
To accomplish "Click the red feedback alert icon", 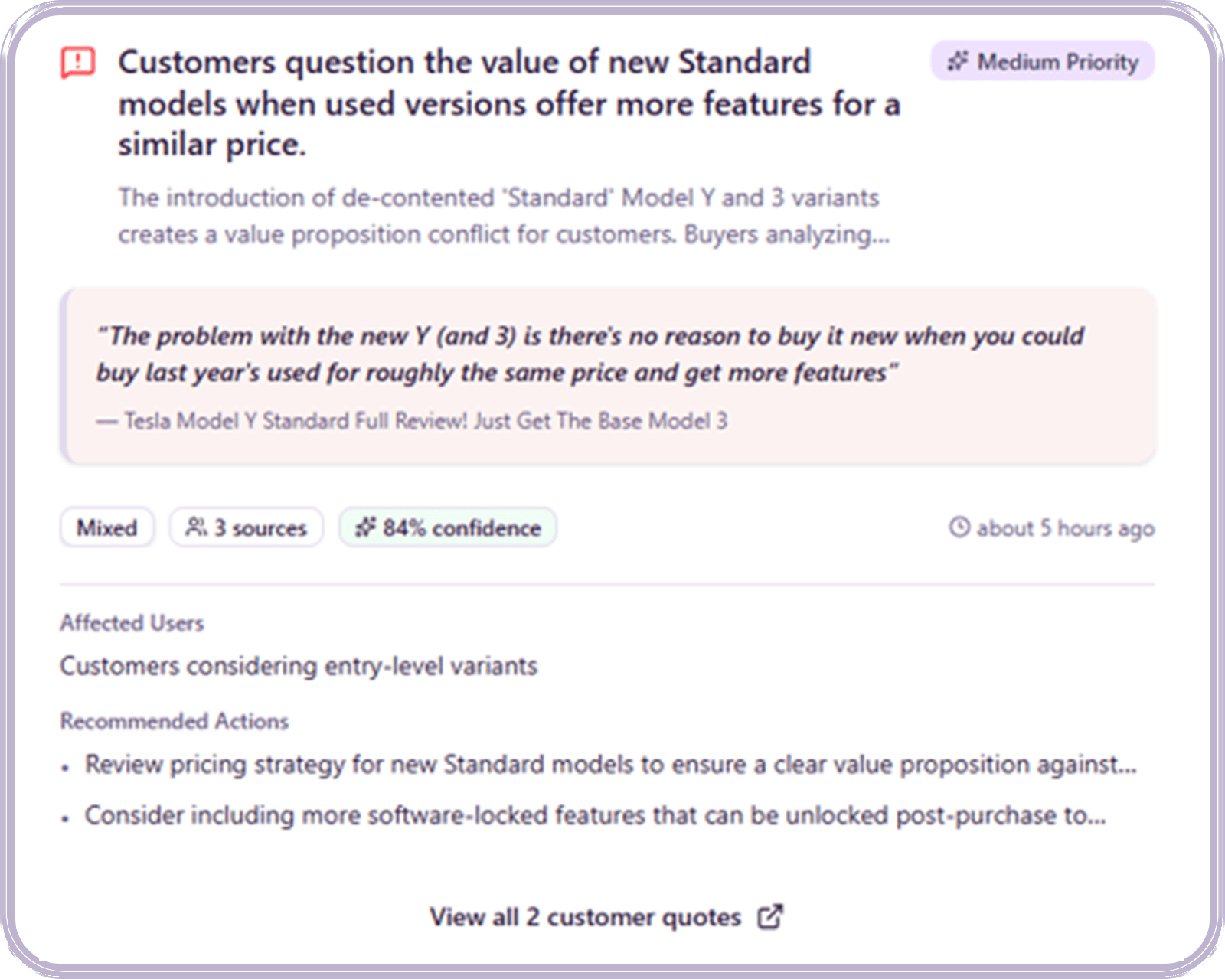I will coord(78,63).
